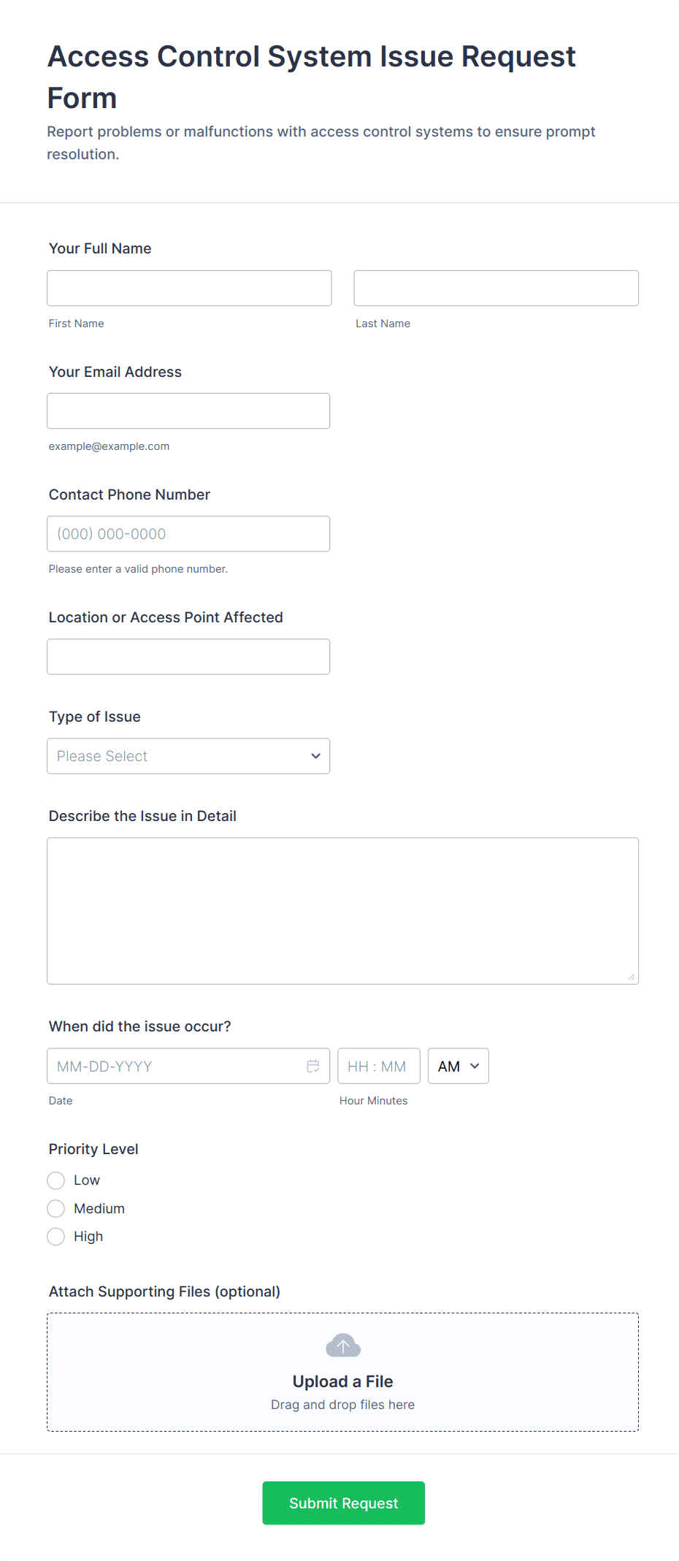The width and height of the screenshot is (679, 1561).
Task: Click the Describe the Issue text area
Action: pos(342,910)
